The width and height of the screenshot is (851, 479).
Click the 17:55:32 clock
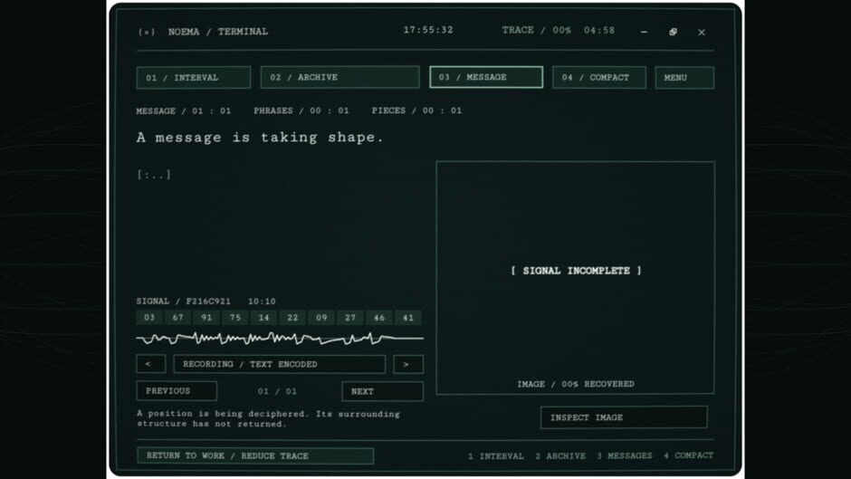pos(427,30)
